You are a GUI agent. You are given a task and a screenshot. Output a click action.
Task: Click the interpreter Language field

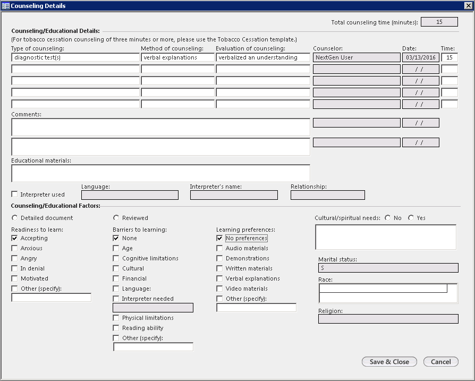130,195
